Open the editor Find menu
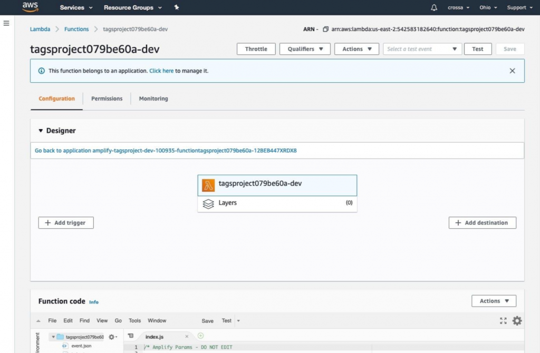 (84, 321)
